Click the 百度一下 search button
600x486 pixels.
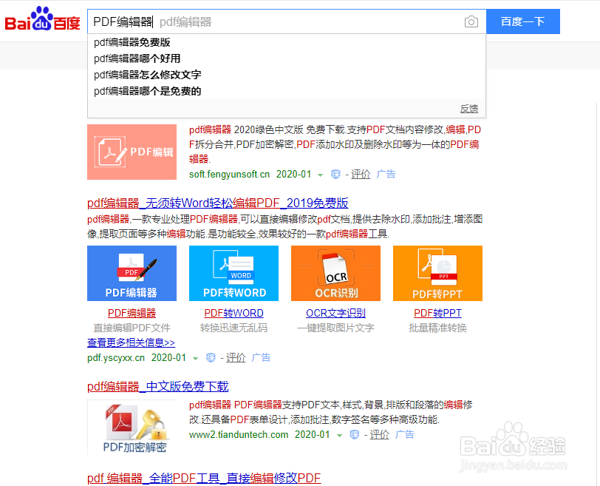point(522,21)
